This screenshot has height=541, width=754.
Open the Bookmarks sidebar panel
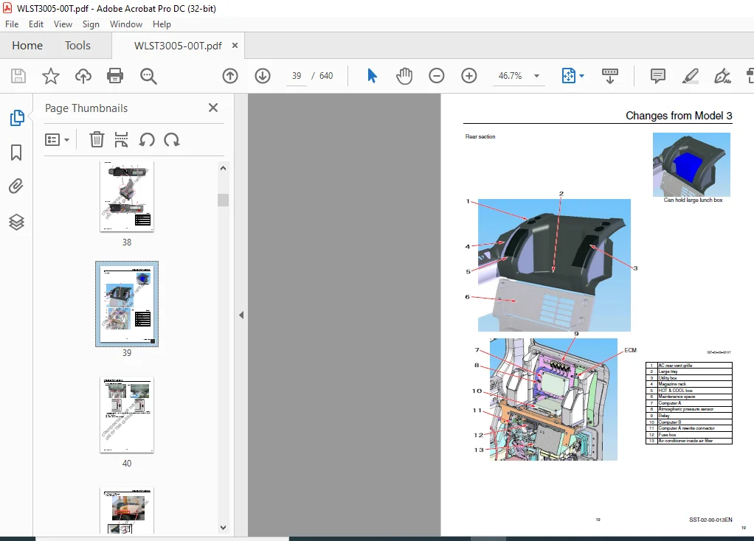16,153
